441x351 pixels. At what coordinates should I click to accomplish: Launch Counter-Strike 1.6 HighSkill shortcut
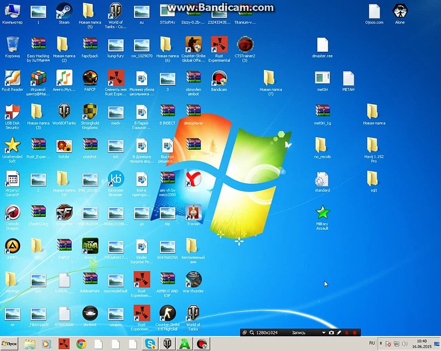[168, 318]
